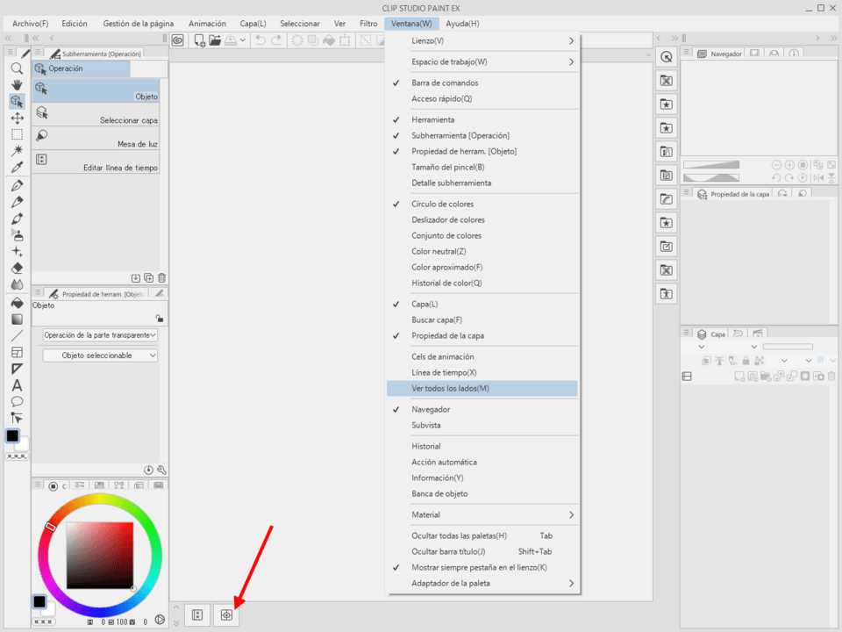Select the Eraser tool
Screen dimensions: 842x632
(x=17, y=269)
